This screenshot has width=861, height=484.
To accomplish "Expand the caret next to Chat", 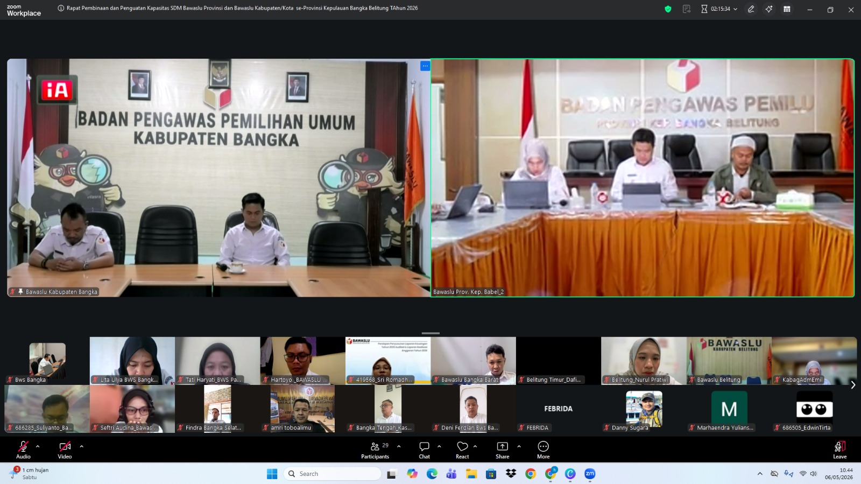I will pos(439,446).
